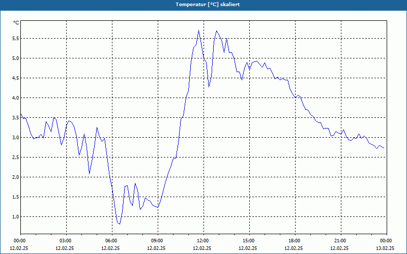Click the "2,5" y-axis tick label
The width and height of the screenshot is (407, 254).
(x=16, y=157)
